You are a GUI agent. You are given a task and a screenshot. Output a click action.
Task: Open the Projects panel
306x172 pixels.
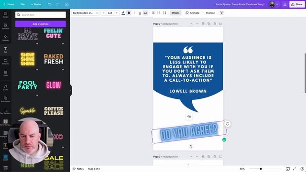point(5,62)
